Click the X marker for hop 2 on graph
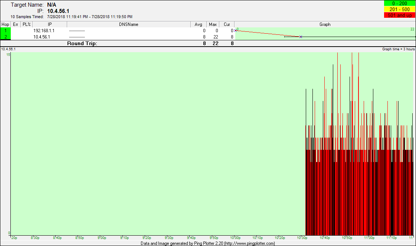This screenshot has height=246, width=416. 301,37
